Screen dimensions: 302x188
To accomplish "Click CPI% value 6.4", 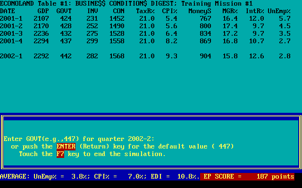I will (171, 33).
